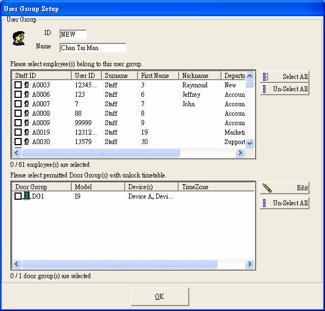Click employee list scroll down arrow
The width and height of the screenshot is (325, 311).
tap(250, 143)
